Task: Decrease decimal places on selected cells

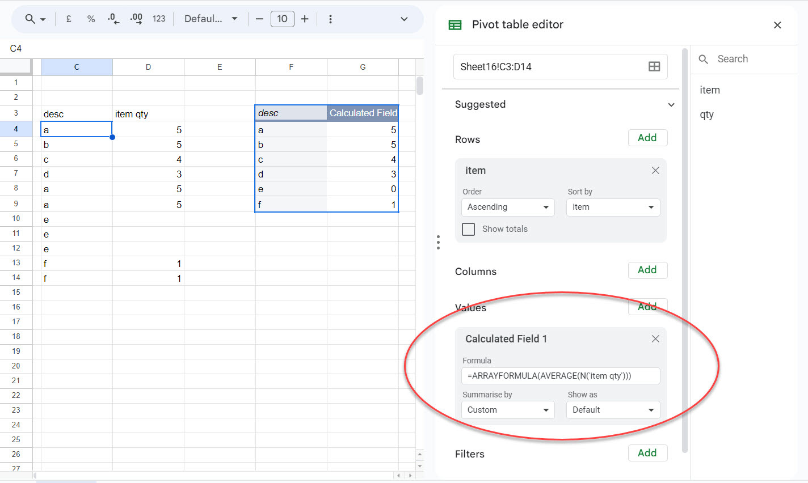Action: click(x=113, y=18)
